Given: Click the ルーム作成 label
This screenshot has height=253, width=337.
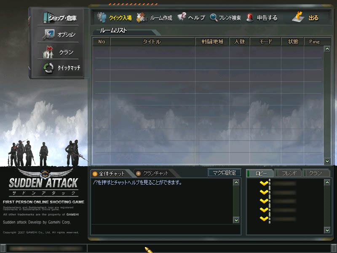Looking at the screenshot, I should coord(161,18).
